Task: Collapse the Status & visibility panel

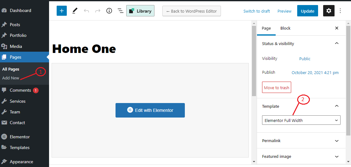Action: 337,43
